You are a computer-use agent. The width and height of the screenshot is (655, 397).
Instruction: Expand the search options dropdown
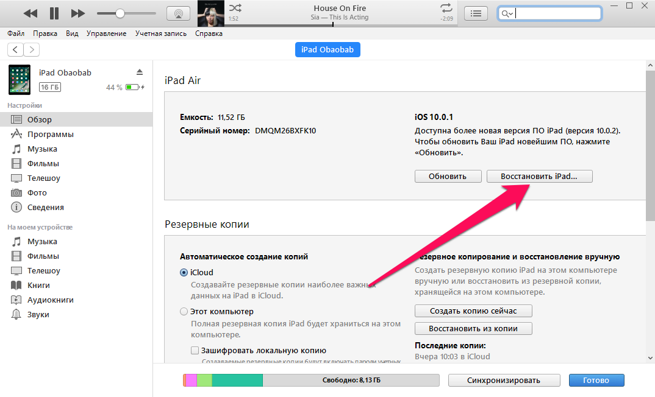click(508, 13)
